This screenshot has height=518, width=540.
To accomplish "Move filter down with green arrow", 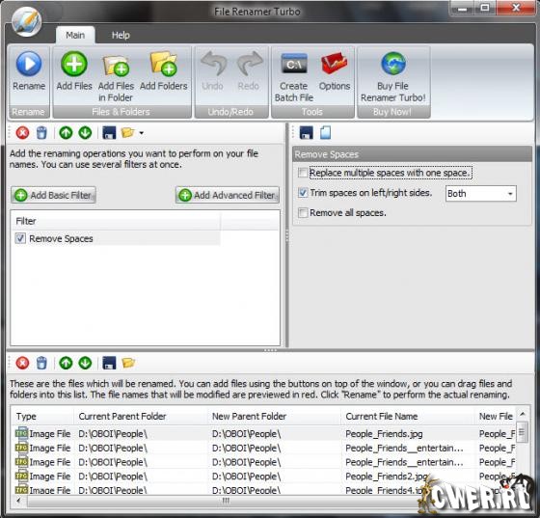I will point(85,133).
